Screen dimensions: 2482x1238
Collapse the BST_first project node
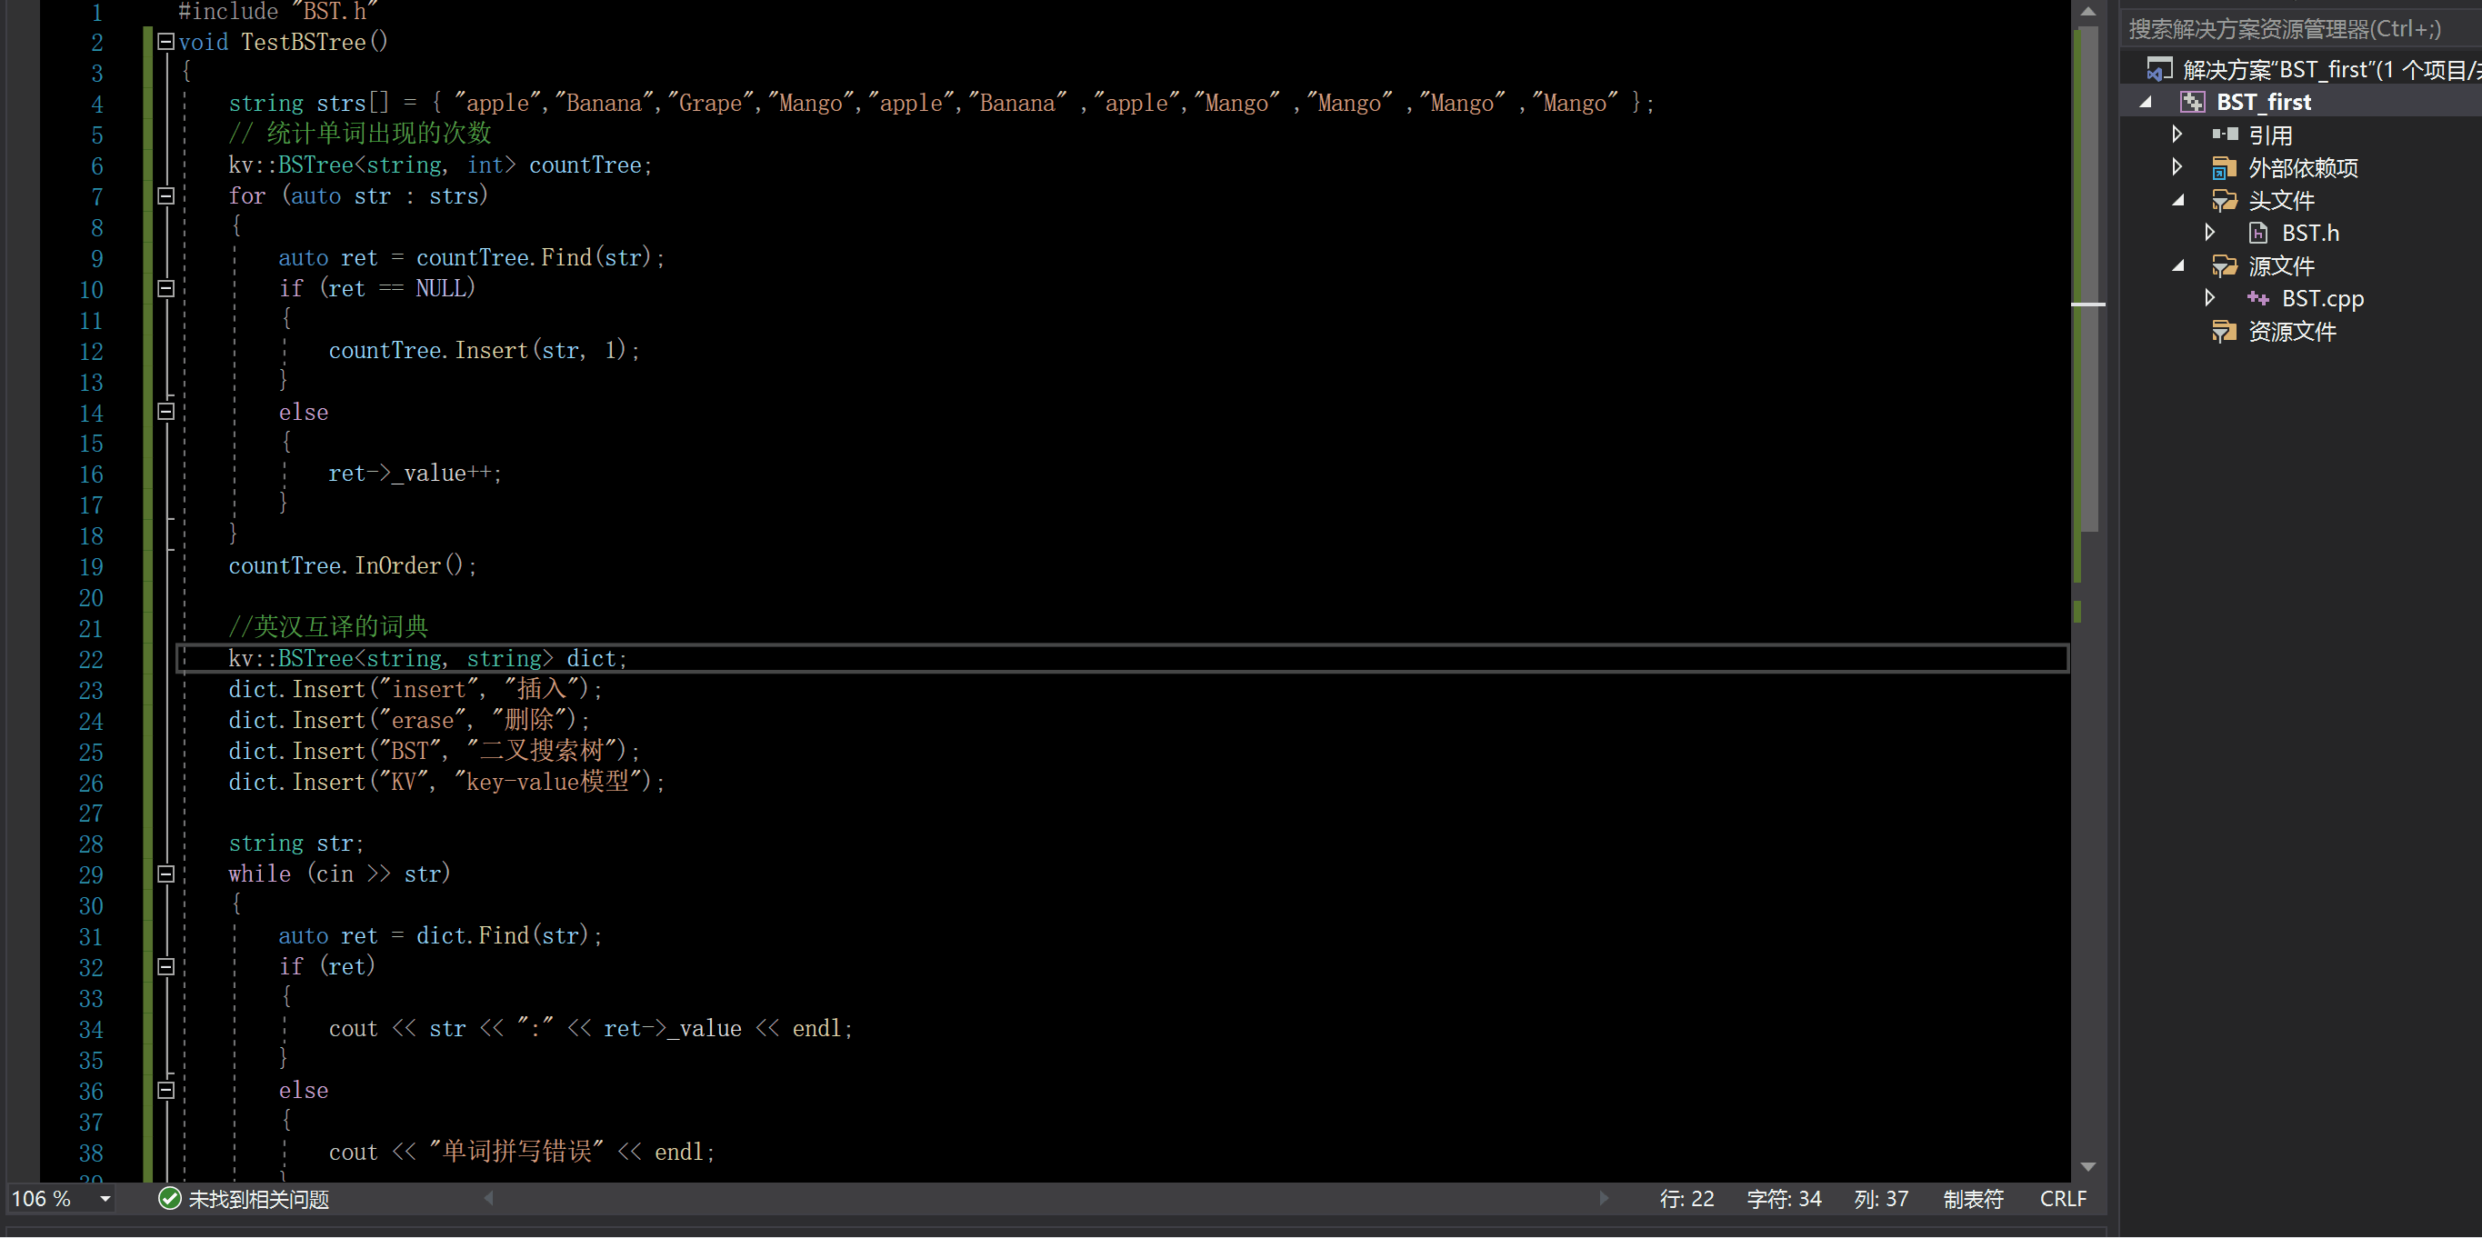(2146, 102)
